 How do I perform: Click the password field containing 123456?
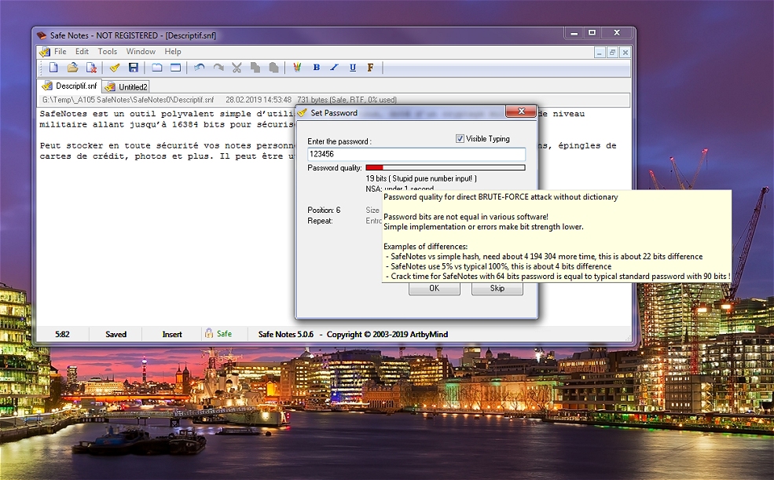pos(416,154)
